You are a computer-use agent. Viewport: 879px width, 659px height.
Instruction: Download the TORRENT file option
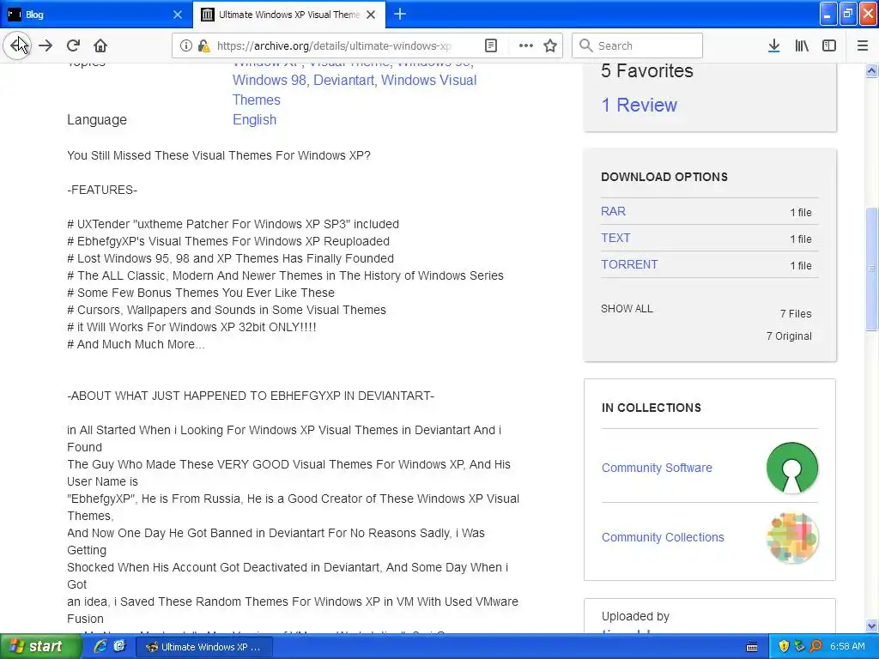pos(629,264)
